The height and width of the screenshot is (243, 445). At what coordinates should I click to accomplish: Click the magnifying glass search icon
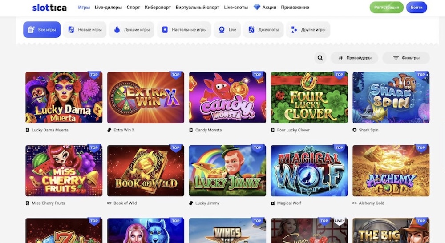pos(320,58)
